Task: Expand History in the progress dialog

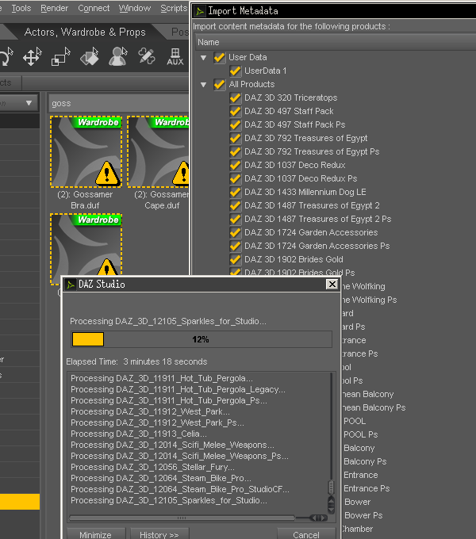Action: click(x=159, y=533)
